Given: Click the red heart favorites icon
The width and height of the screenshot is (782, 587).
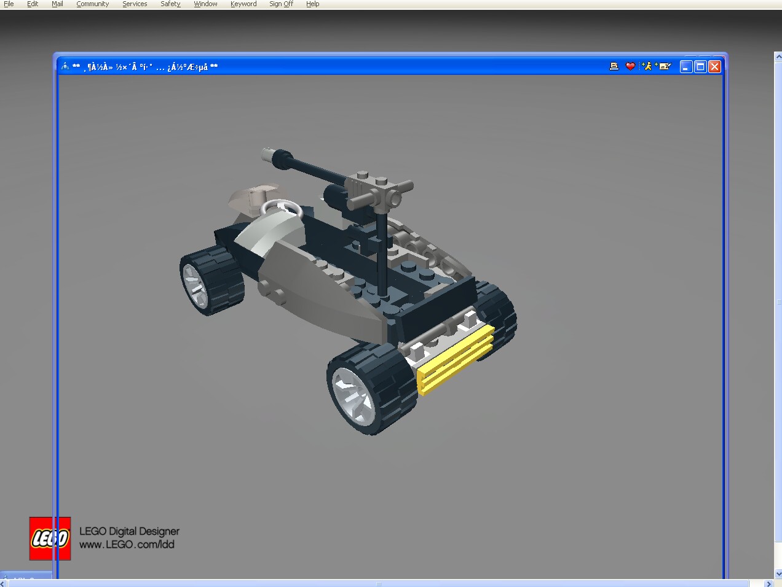Looking at the screenshot, I should click(x=630, y=66).
